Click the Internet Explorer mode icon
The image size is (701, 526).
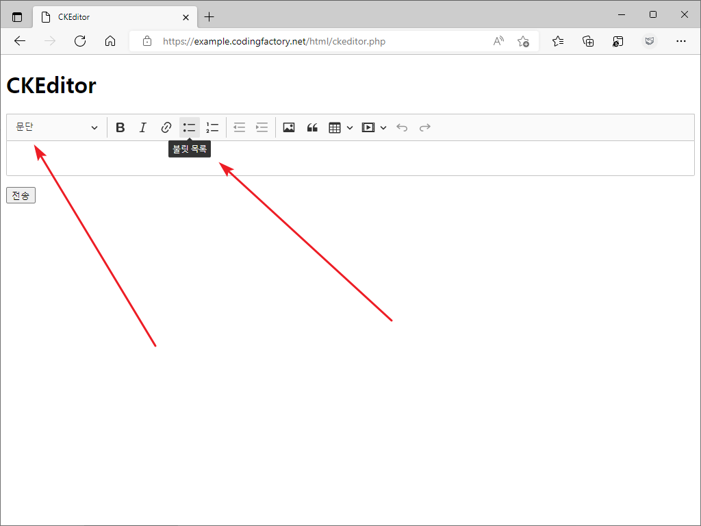pyautogui.click(x=618, y=42)
